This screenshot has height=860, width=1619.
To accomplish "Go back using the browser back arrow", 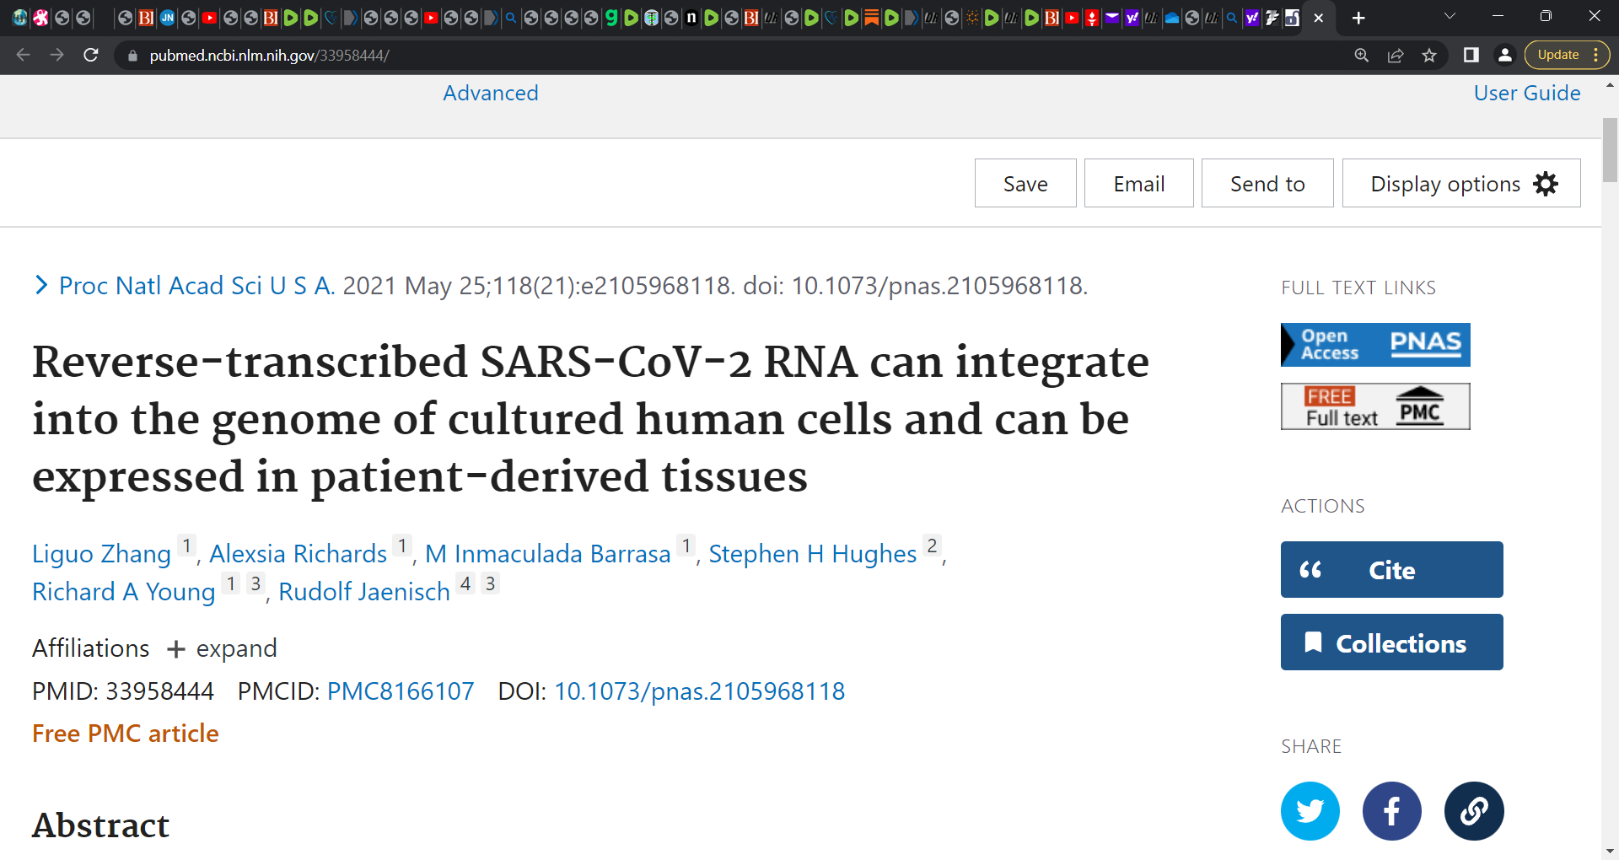I will [x=23, y=55].
